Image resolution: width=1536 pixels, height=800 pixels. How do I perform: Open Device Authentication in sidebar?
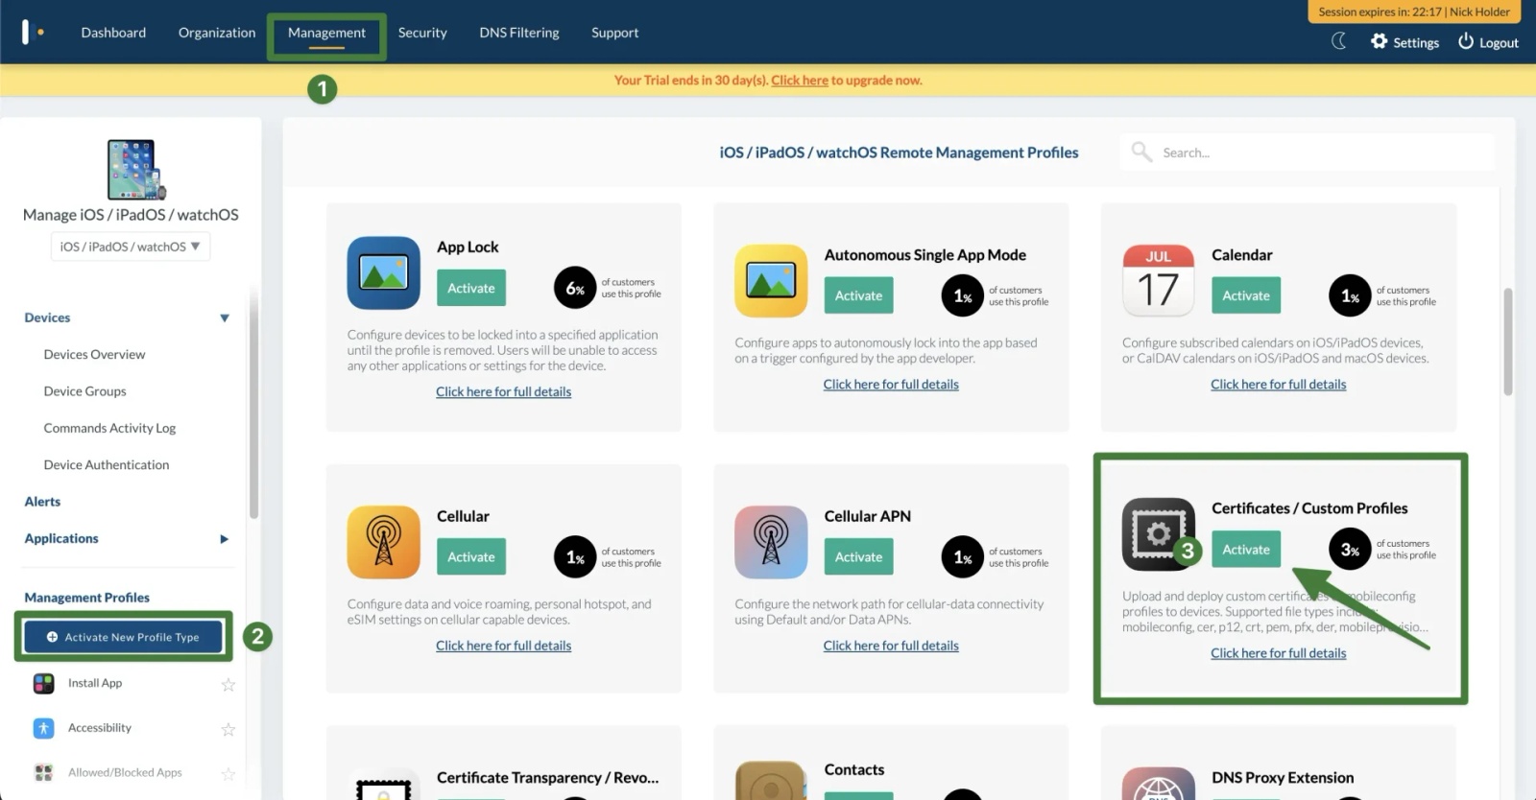point(107,464)
